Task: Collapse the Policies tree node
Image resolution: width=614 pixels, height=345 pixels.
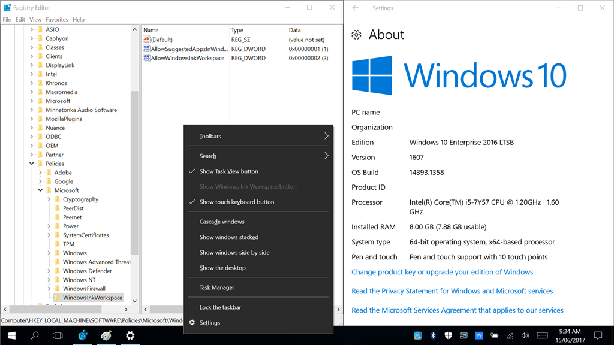Action: coord(32,164)
